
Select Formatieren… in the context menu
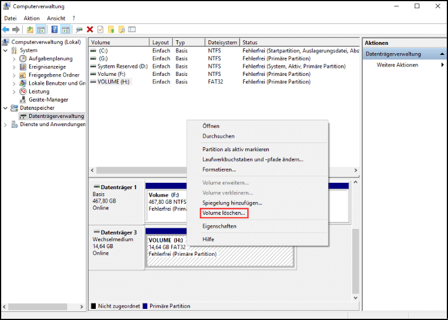click(x=219, y=169)
